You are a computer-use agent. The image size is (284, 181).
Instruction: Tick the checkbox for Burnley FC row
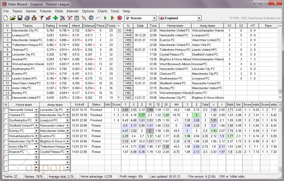tap(6, 131)
